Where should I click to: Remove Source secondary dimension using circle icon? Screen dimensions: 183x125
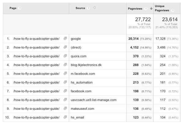coord(94,8)
